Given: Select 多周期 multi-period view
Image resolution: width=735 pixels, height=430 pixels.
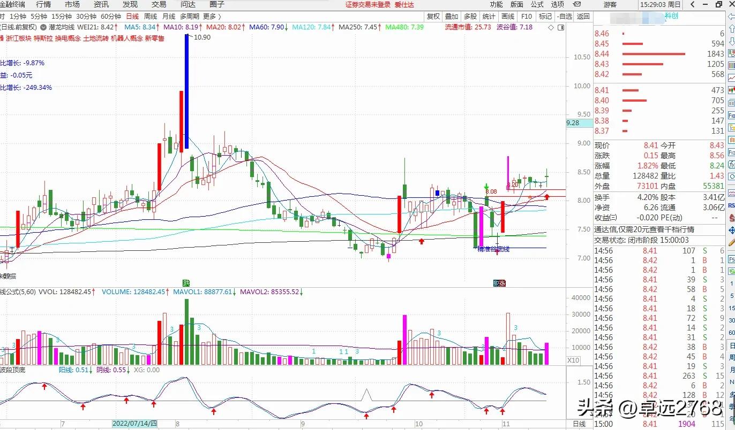Looking at the screenshot, I should 189,17.
